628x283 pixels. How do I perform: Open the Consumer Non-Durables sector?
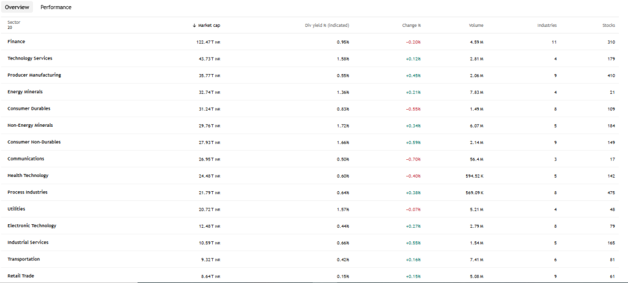(34, 142)
